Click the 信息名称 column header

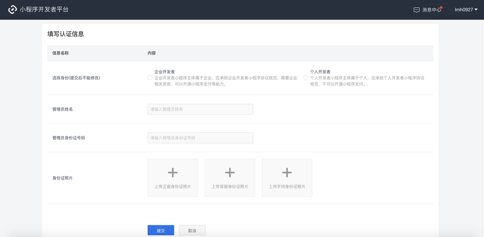(x=60, y=53)
